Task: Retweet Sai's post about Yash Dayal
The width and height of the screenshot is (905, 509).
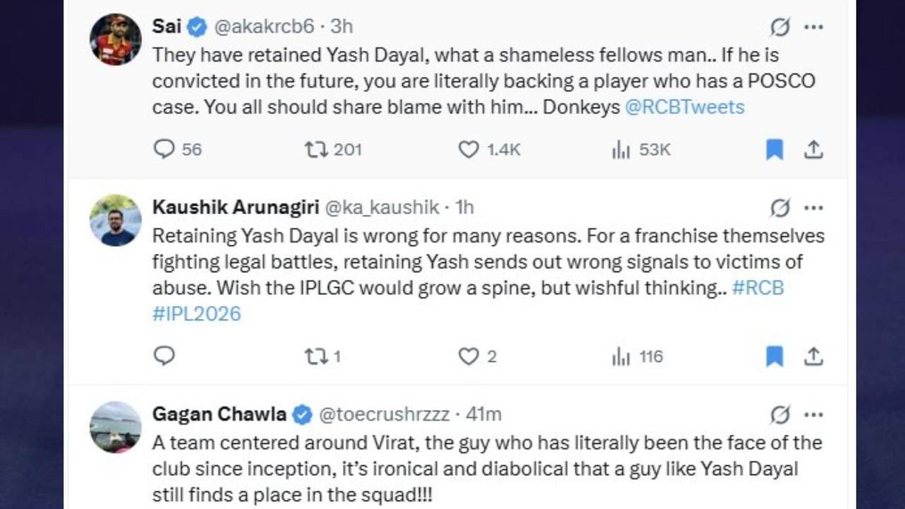Action: (x=313, y=149)
